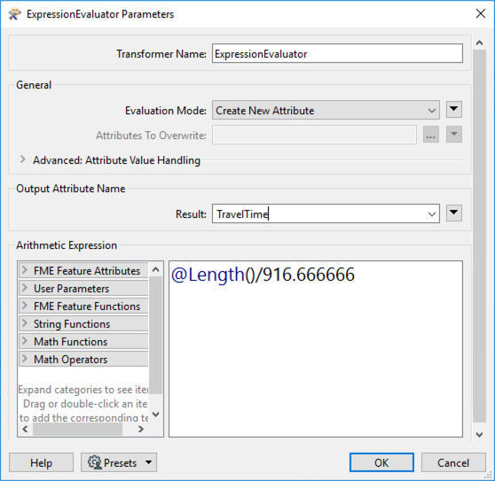Image resolution: width=495 pixels, height=481 pixels.
Task: Click the category list vertical scrollbar thumb
Action: 155,335
